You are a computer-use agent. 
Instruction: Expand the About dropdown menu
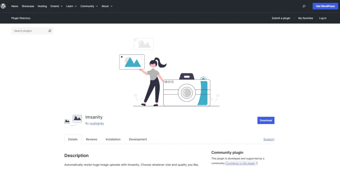pos(107,6)
